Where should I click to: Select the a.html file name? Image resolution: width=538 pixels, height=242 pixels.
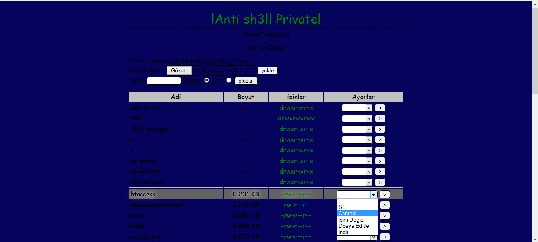[138, 226]
